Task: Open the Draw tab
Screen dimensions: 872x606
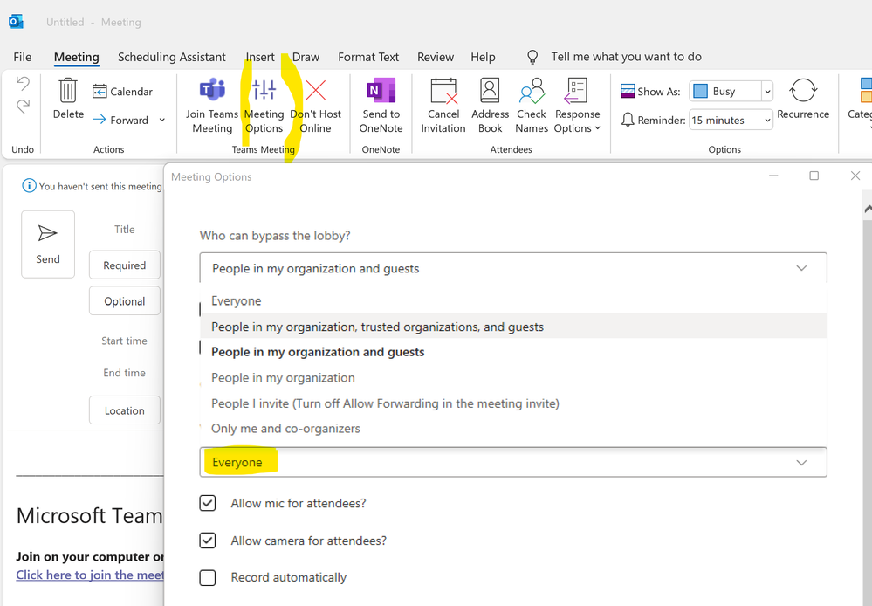Action: [306, 57]
